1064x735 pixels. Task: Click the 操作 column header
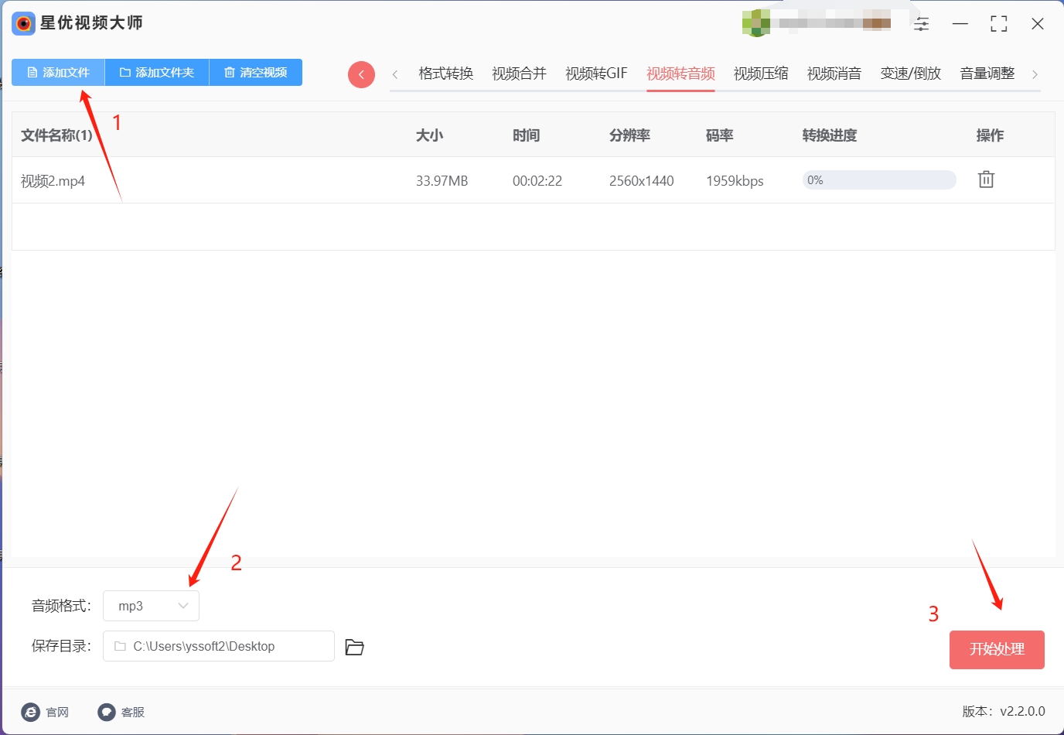(x=990, y=135)
